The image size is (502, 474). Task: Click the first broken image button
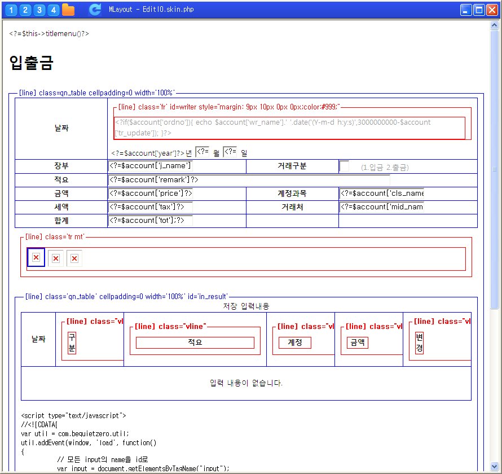36,257
